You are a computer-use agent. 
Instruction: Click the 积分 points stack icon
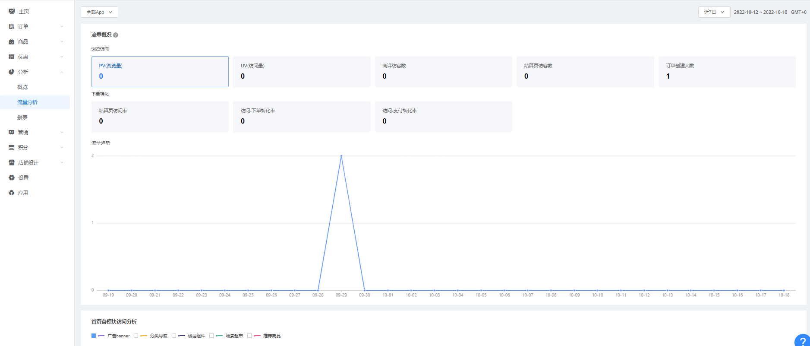[12, 147]
